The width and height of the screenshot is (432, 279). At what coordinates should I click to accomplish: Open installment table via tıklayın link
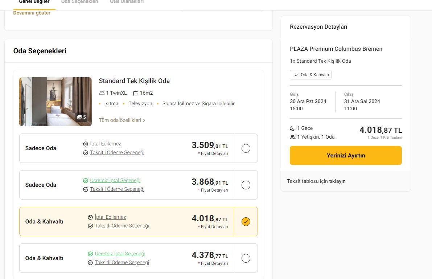[337, 181]
